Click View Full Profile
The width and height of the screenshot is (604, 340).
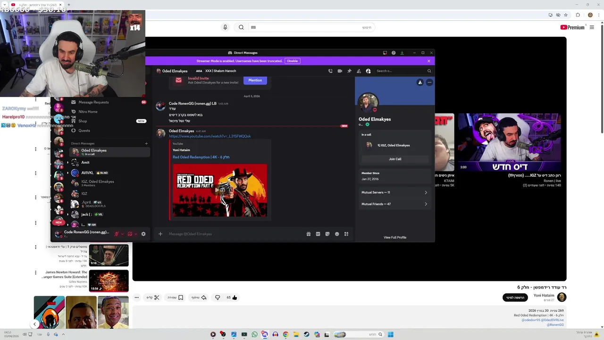click(x=395, y=238)
